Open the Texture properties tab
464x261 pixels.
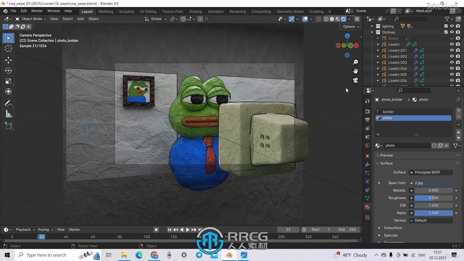[368, 217]
